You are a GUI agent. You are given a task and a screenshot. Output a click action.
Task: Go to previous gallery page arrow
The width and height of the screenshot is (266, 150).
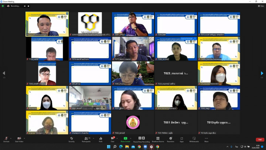point(4,73)
